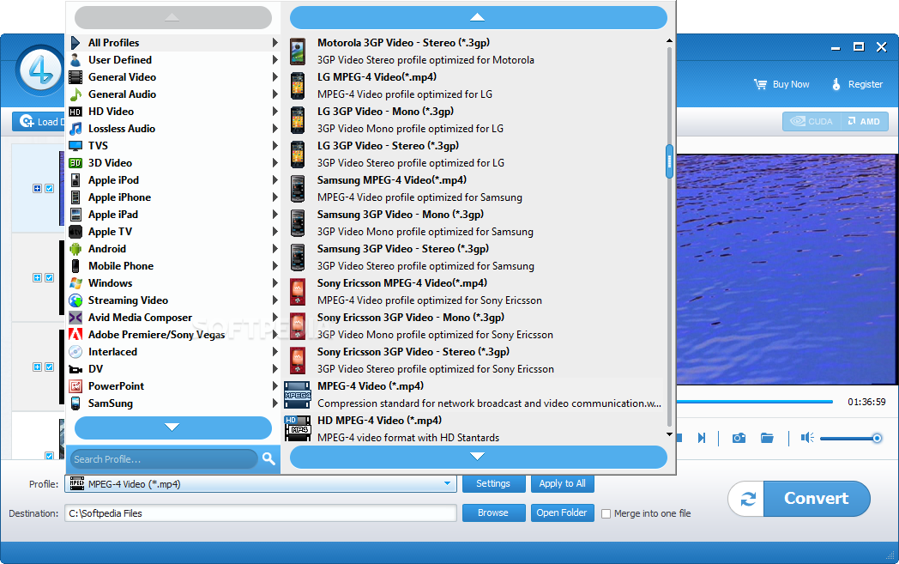Click the Destination path field
The image size is (899, 564).
tap(261, 513)
